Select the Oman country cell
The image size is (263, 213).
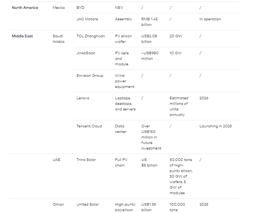pos(58,205)
